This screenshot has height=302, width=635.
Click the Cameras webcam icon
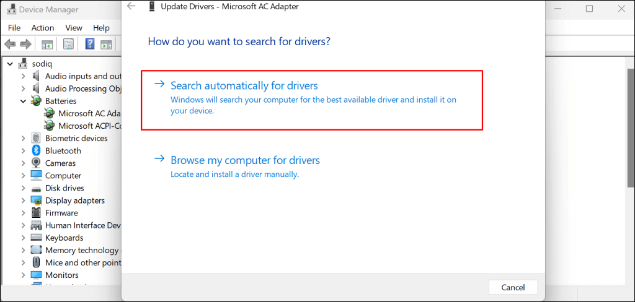click(x=36, y=163)
